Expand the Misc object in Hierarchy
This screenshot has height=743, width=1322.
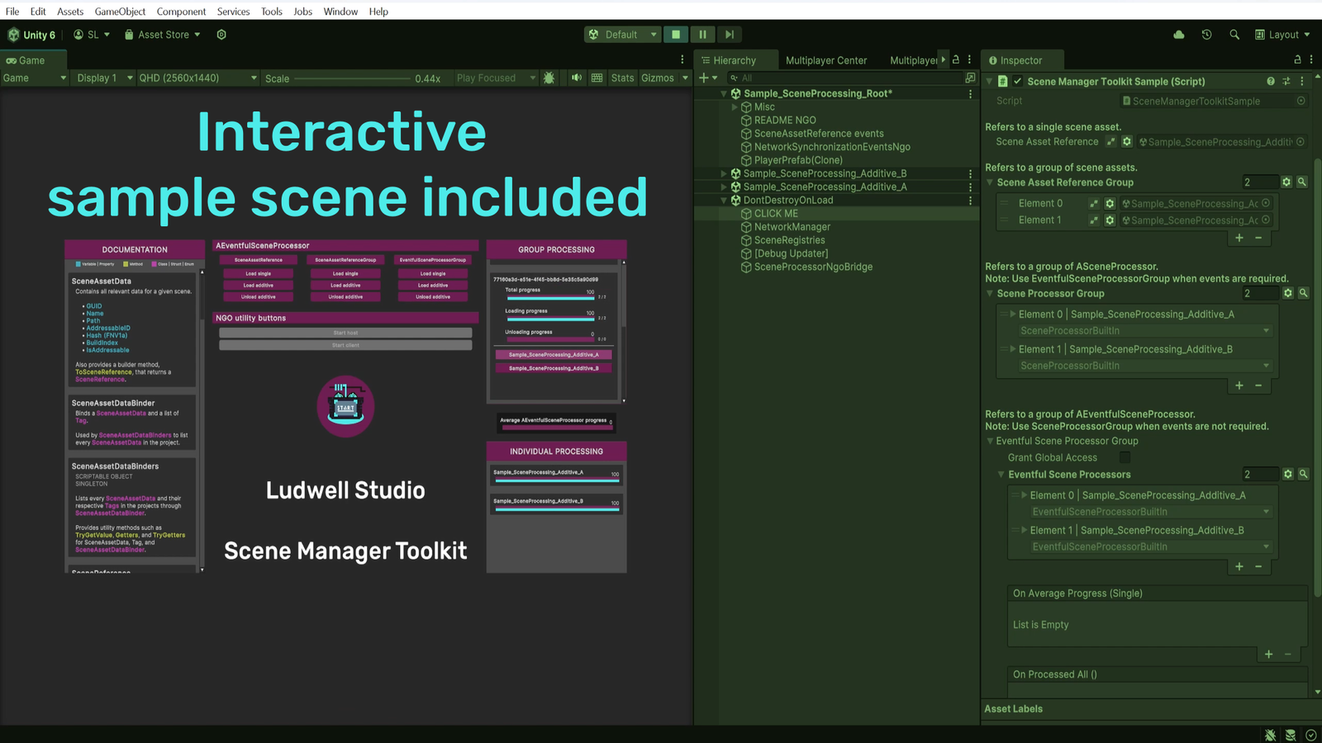735,107
